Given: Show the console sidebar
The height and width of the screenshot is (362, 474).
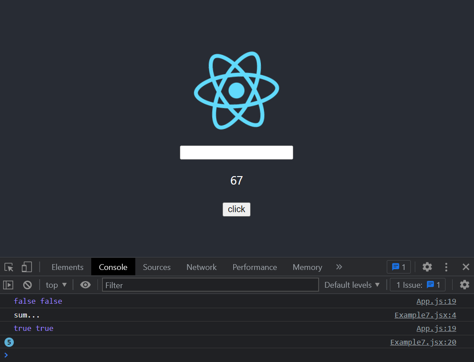Looking at the screenshot, I should [x=8, y=285].
